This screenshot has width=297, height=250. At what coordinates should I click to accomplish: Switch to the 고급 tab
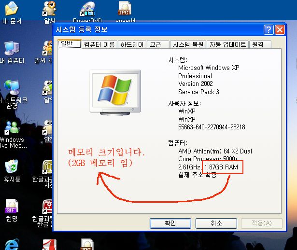tap(158, 45)
